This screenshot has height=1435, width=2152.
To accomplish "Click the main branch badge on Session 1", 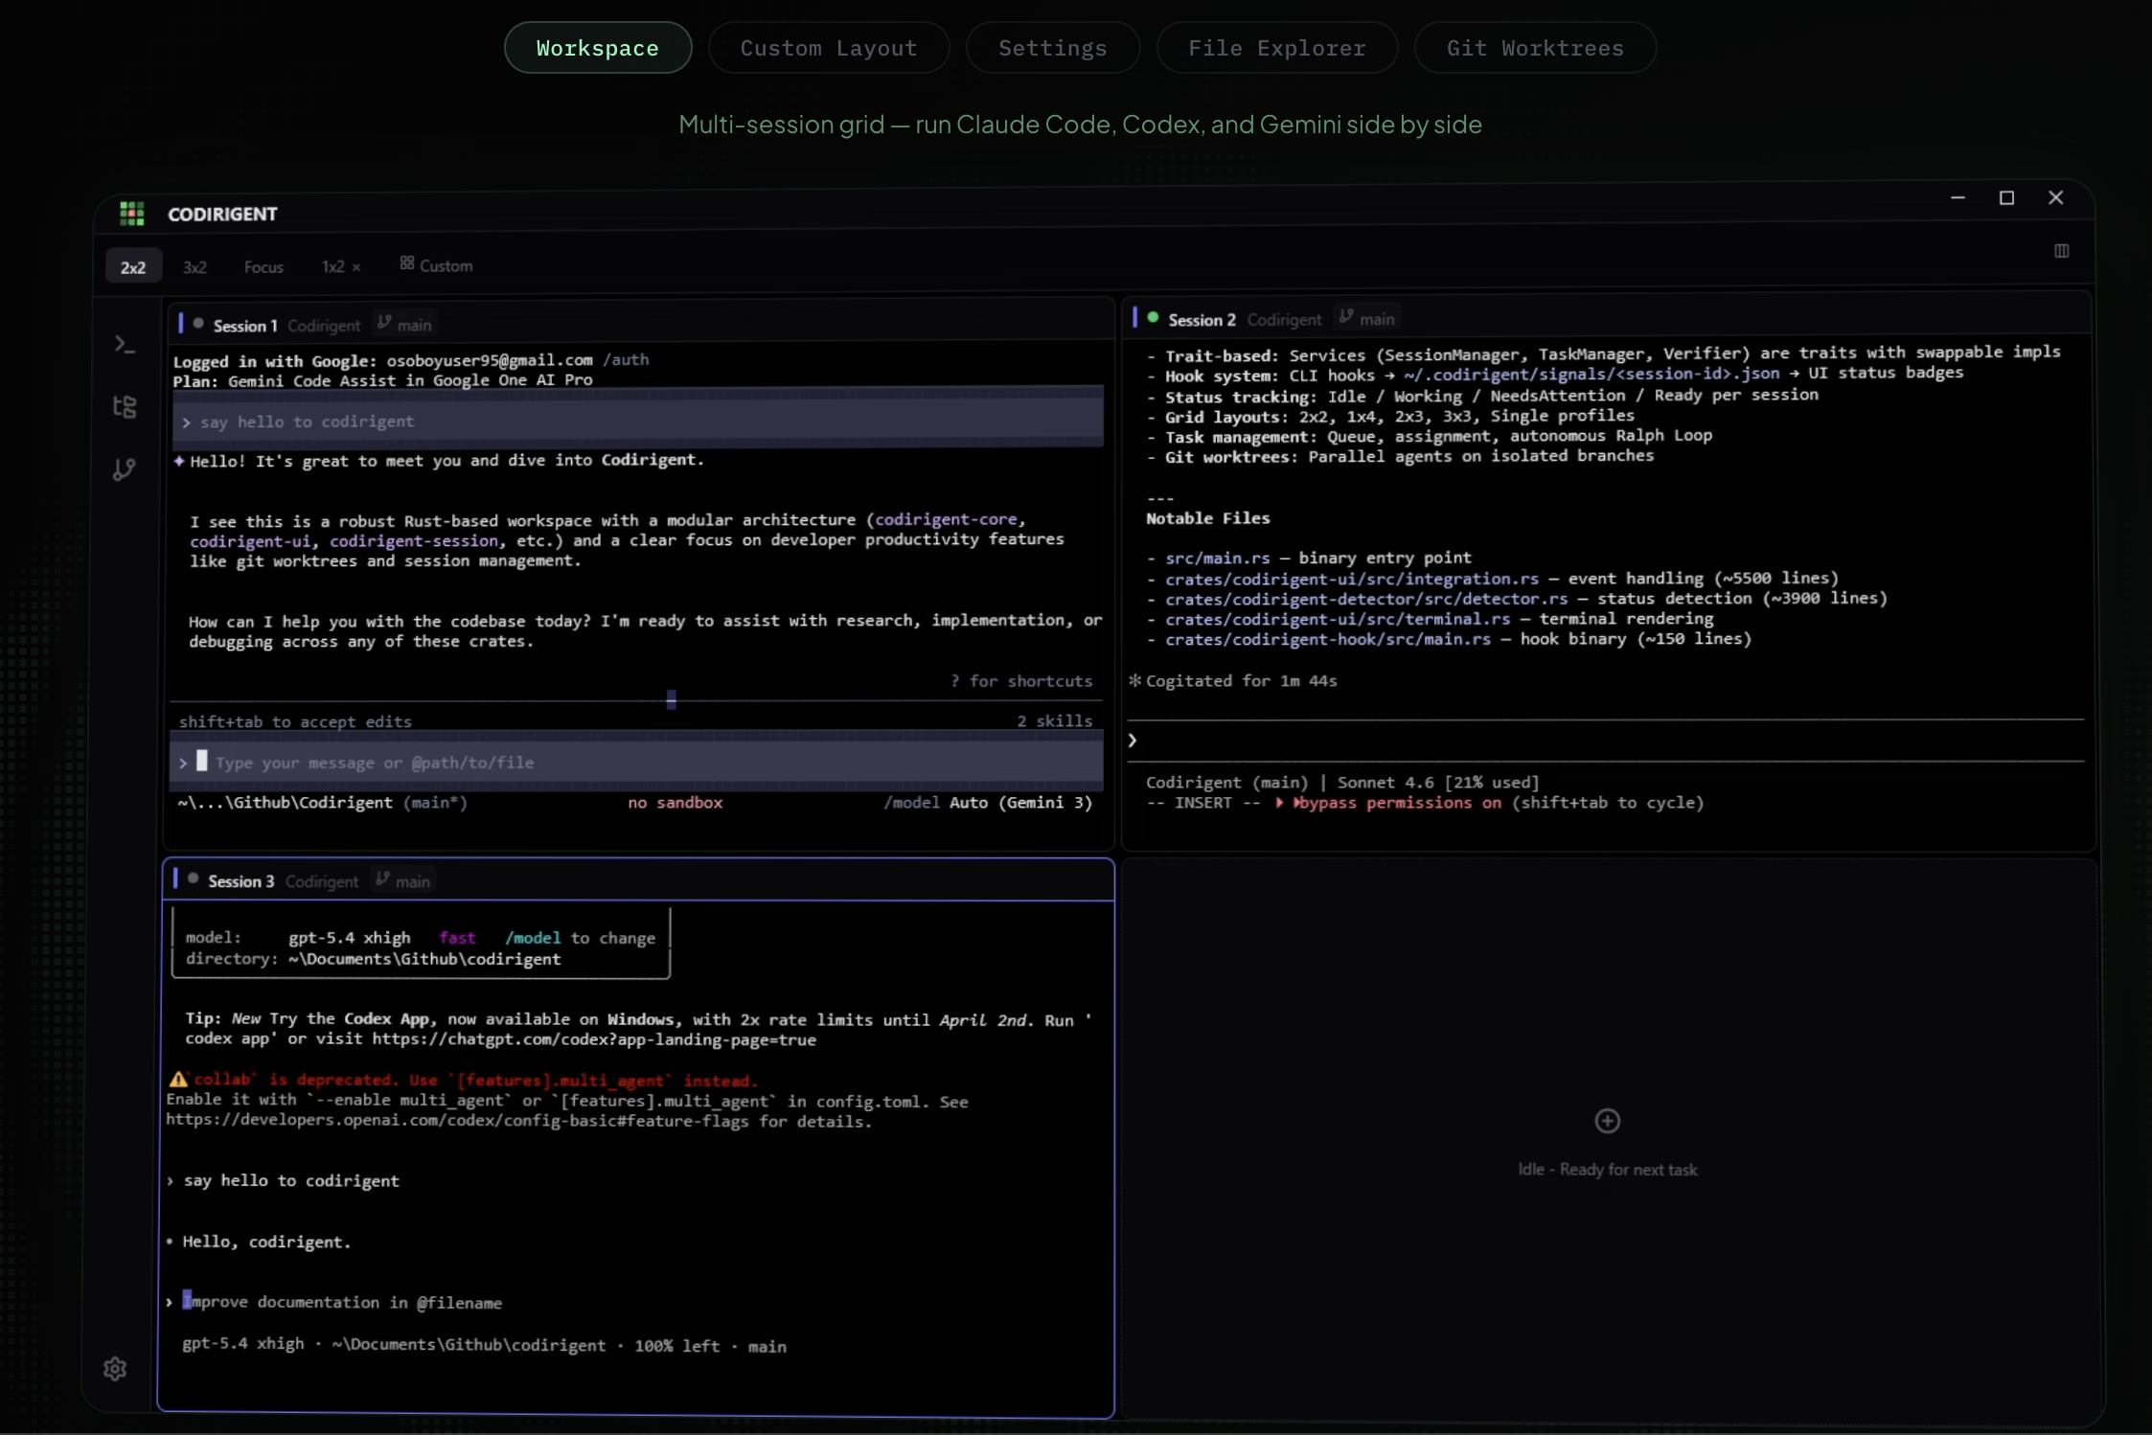I will click(403, 325).
